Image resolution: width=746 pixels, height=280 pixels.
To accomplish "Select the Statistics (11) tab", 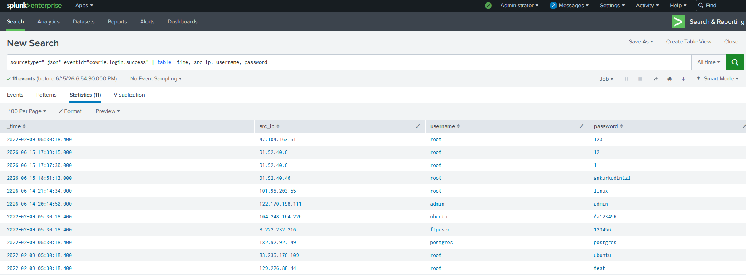I will click(x=85, y=95).
